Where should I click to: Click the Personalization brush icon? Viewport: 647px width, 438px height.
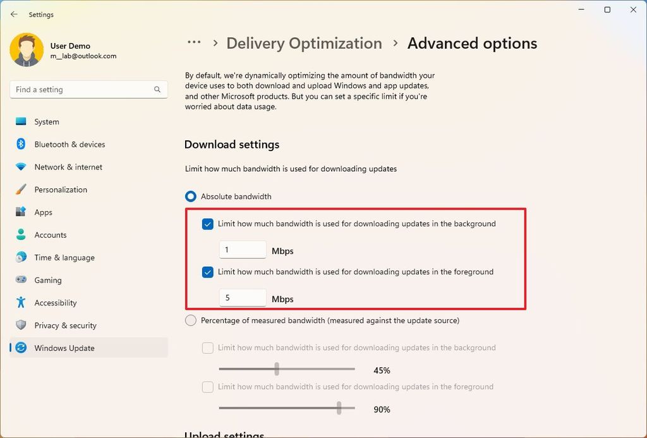[21, 190]
